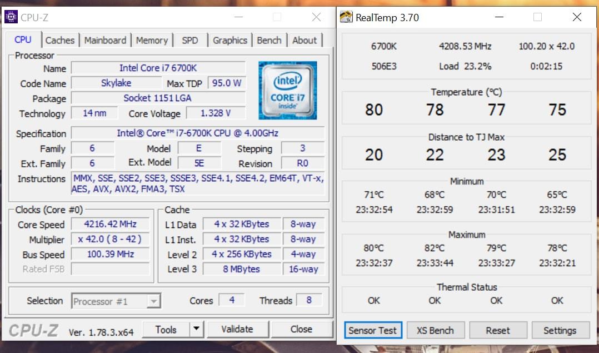Click the Close button beside Validate
Viewport: 599px width, 353px height.
(x=301, y=329)
